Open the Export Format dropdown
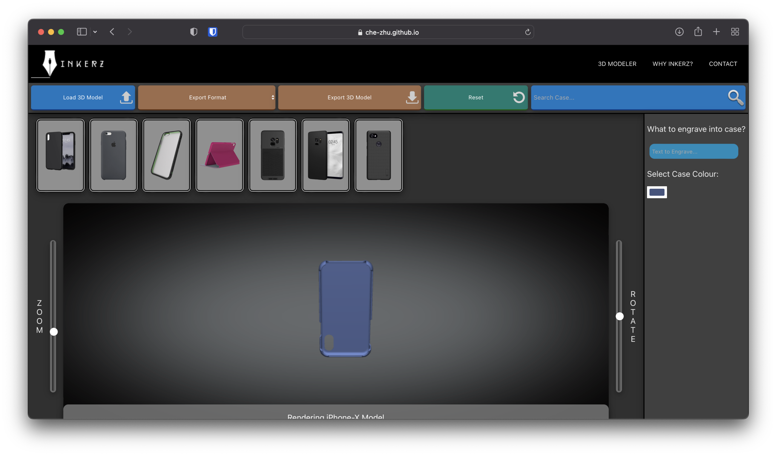The height and width of the screenshot is (456, 773). (x=208, y=97)
